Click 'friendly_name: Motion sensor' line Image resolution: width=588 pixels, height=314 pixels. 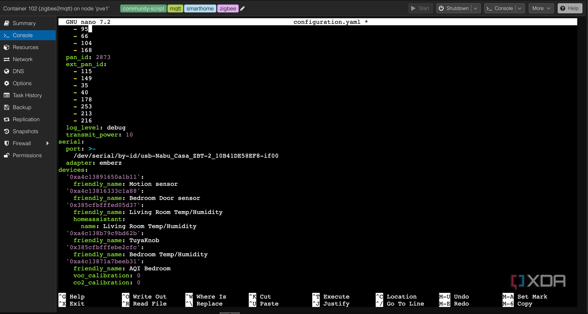125,184
